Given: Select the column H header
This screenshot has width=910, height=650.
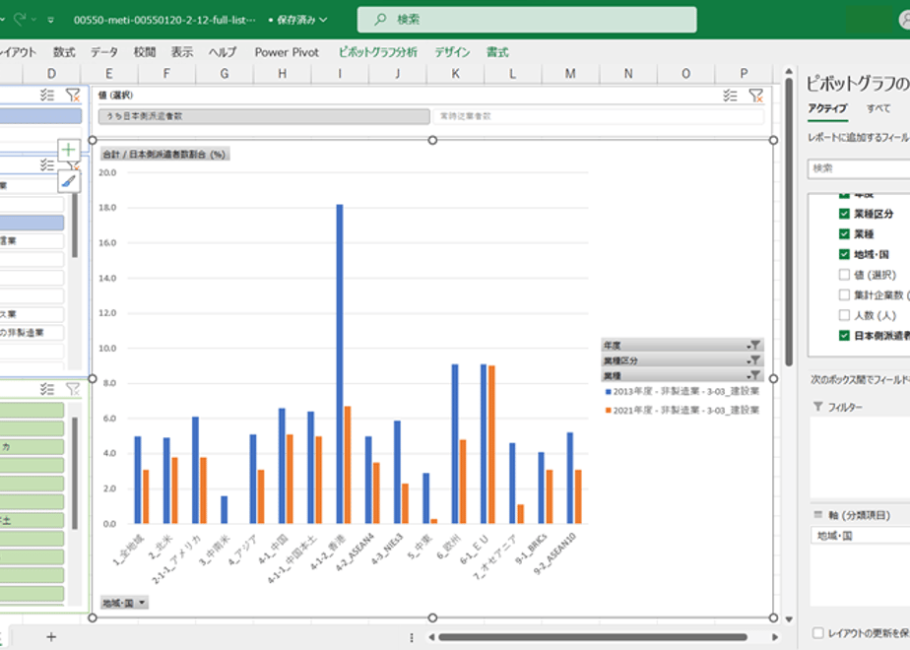Looking at the screenshot, I should tap(282, 73).
